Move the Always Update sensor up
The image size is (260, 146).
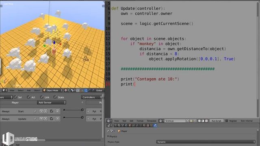click(41, 119)
